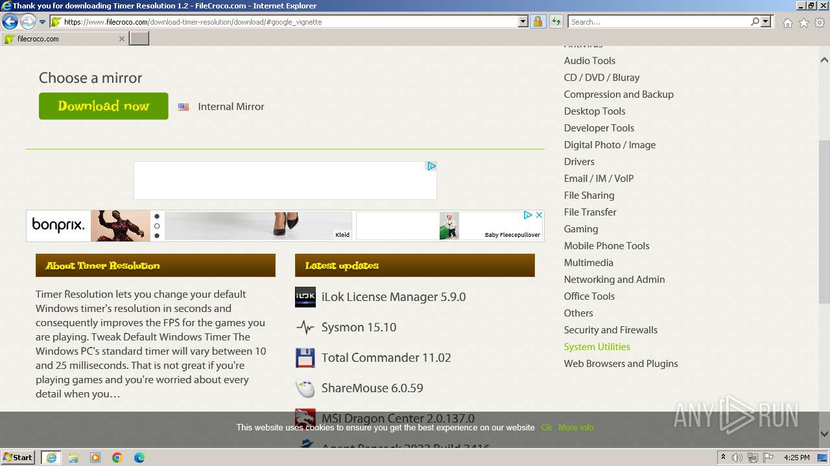
Task: Click the Baby Fleecepullover ad thumbnail
Action: (x=449, y=226)
